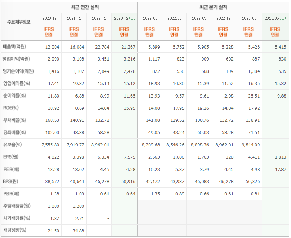This screenshot has width=291, height=238.
Task: Click the 2.71 dividend yield value
Action: point(80,219)
